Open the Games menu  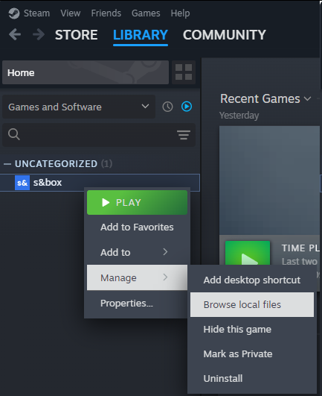pyautogui.click(x=146, y=13)
